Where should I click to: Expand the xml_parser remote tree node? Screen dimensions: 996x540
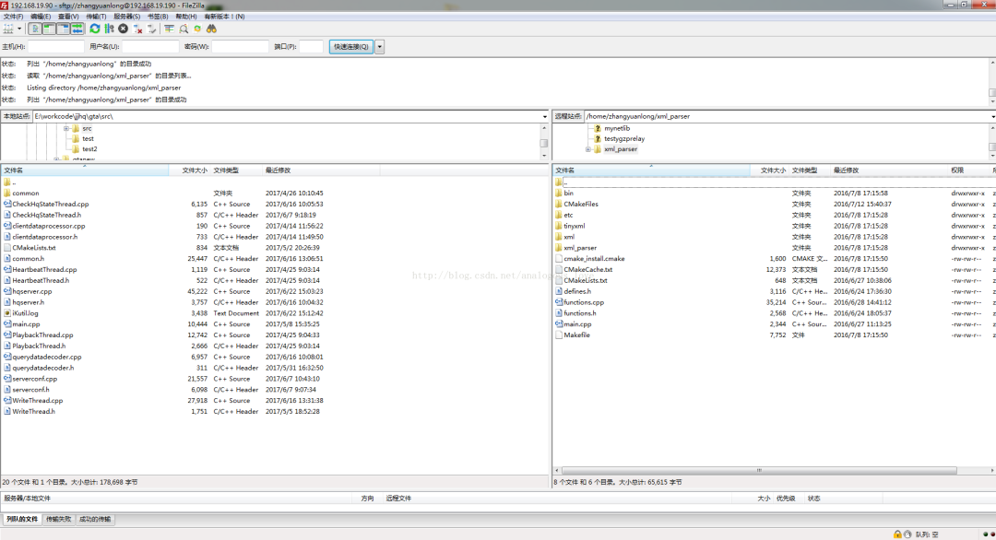coord(588,149)
